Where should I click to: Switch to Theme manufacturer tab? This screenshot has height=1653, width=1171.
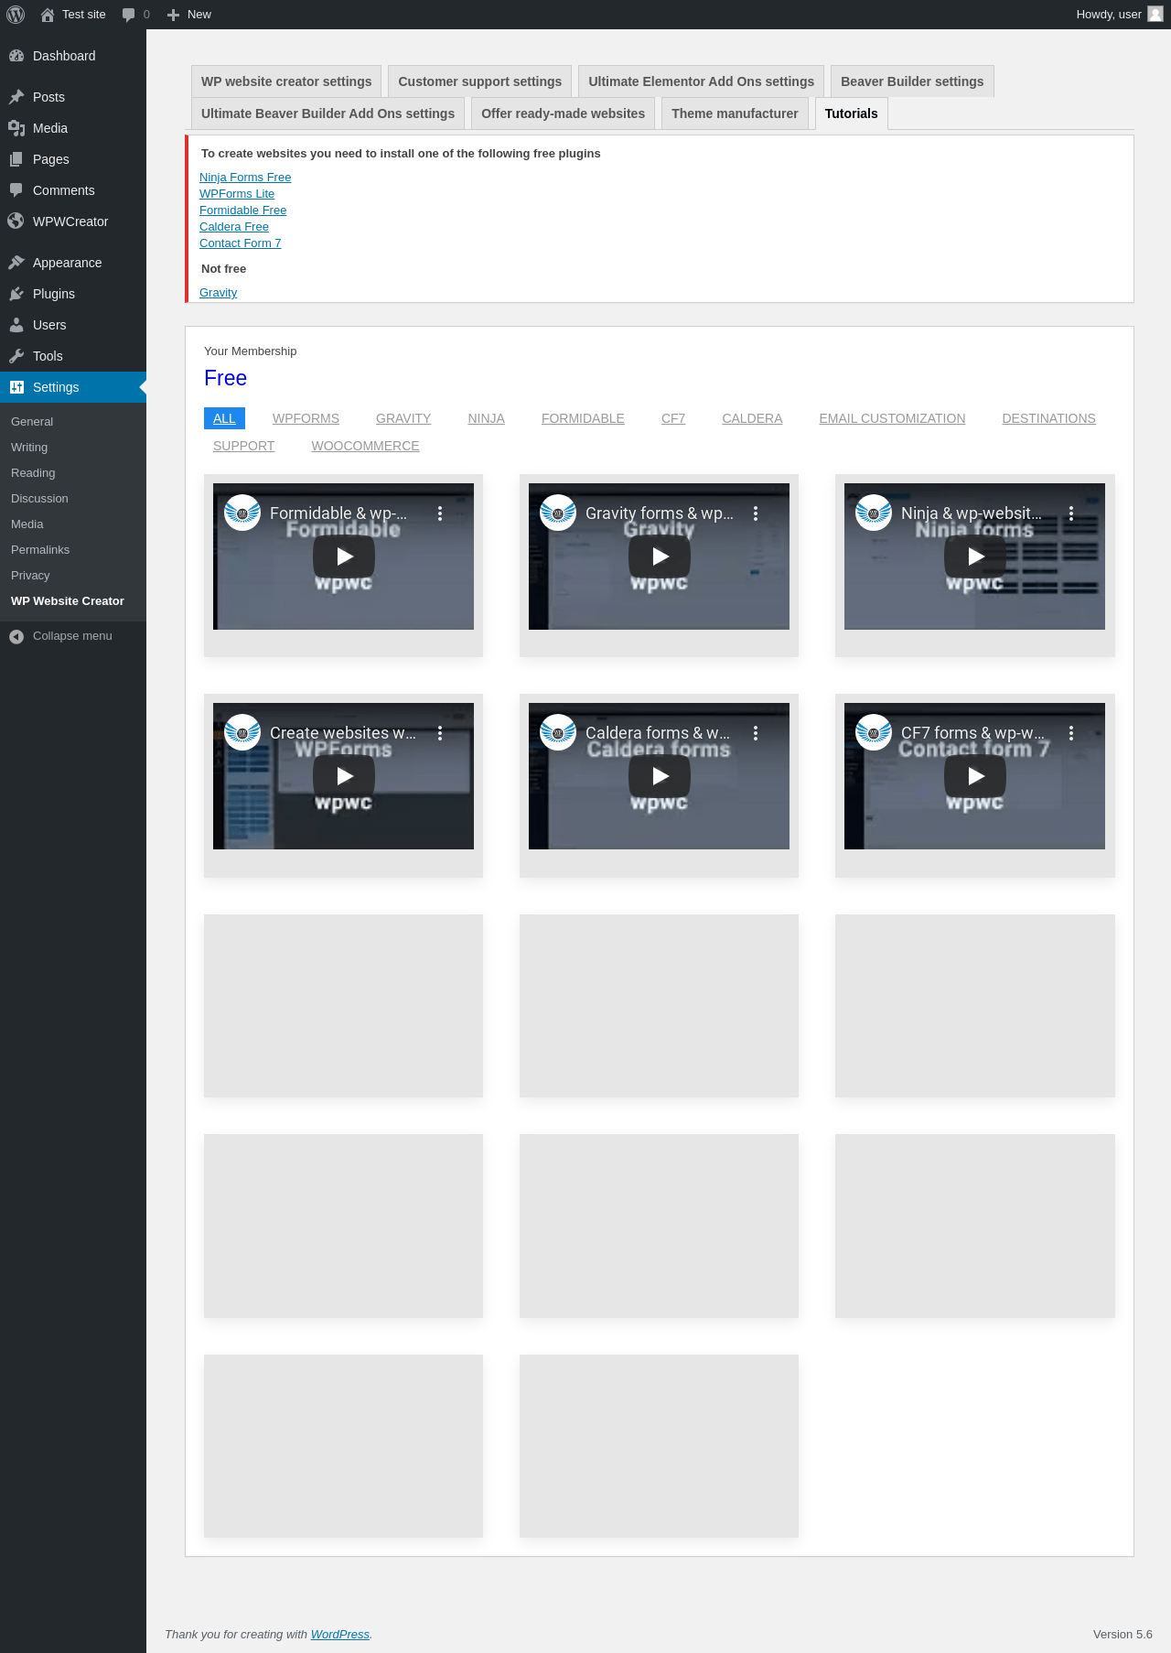click(734, 113)
